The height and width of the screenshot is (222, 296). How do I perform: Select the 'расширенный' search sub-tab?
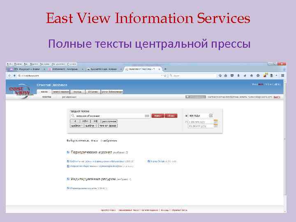[x=69, y=97]
